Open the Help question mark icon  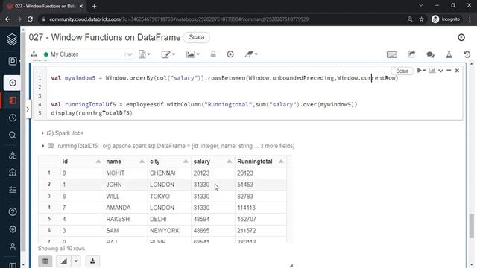(x=13, y=211)
